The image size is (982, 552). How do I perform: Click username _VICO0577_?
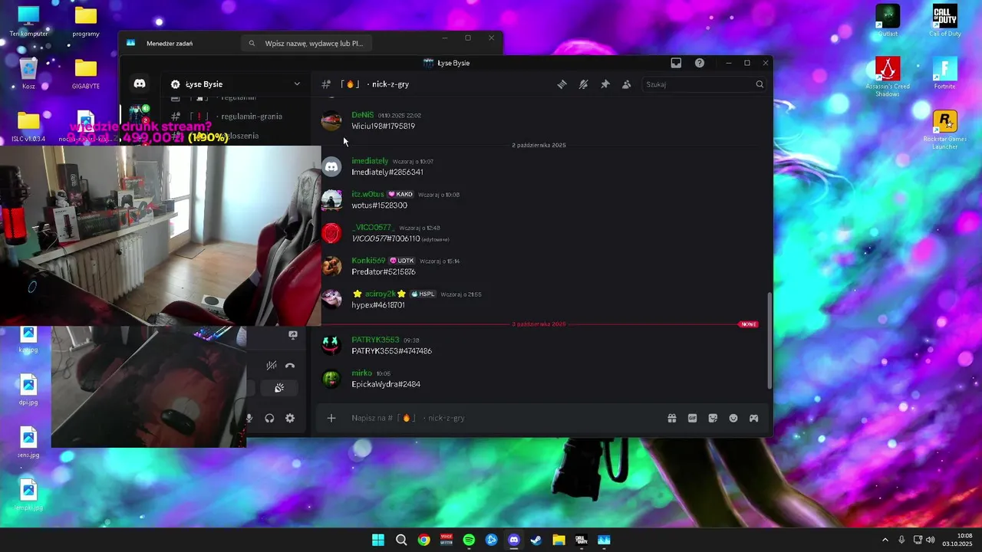click(373, 228)
